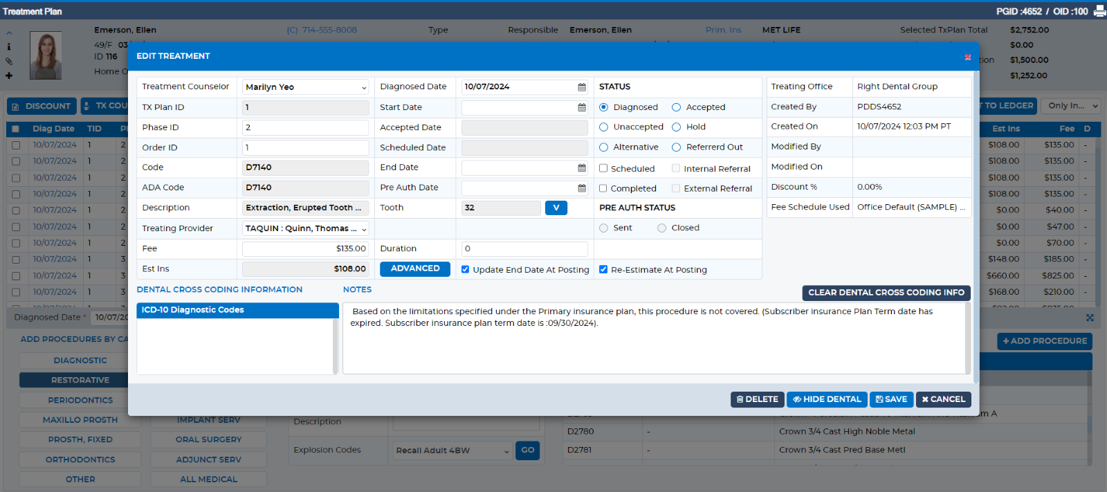Click the HIDE DENTAL button
This screenshot has height=492, width=1107.
[x=827, y=399]
